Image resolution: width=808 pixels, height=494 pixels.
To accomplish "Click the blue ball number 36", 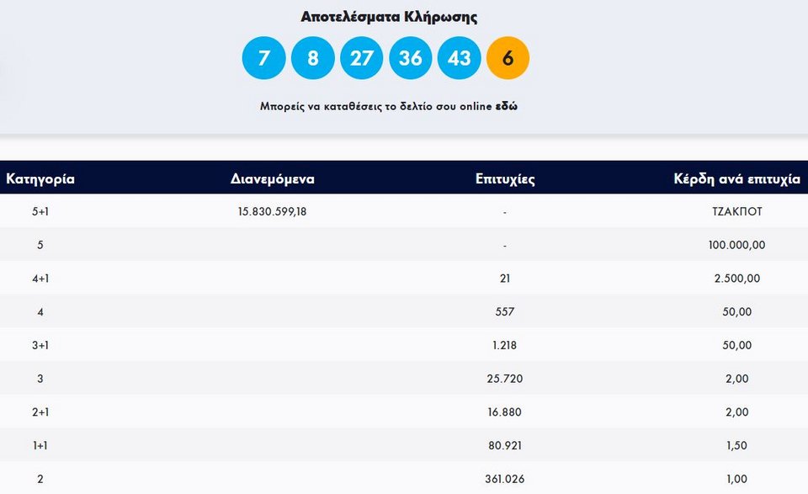I will (x=410, y=58).
